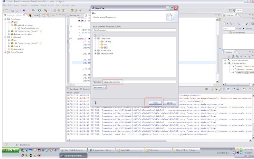Click the Debug bug icon in toolbar
This screenshot has width=254, height=159.
[x=33, y=10]
